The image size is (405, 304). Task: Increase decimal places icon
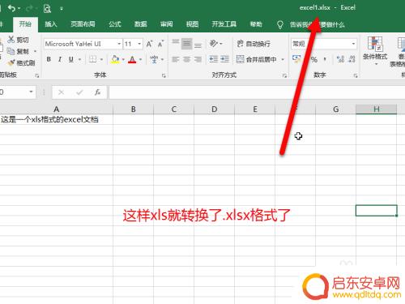(x=340, y=59)
